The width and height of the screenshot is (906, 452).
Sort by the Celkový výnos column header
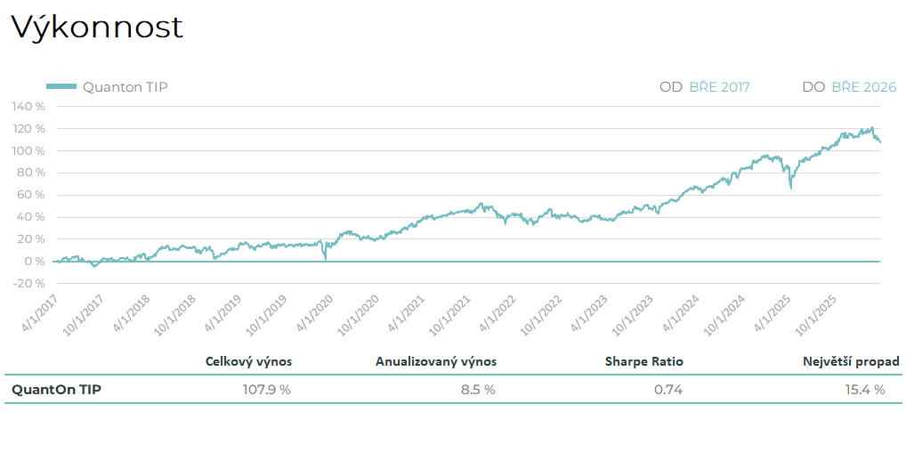point(248,361)
